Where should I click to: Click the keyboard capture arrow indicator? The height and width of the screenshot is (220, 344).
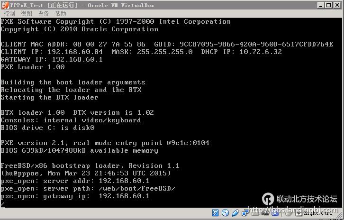pyautogui.click(x=298, y=213)
